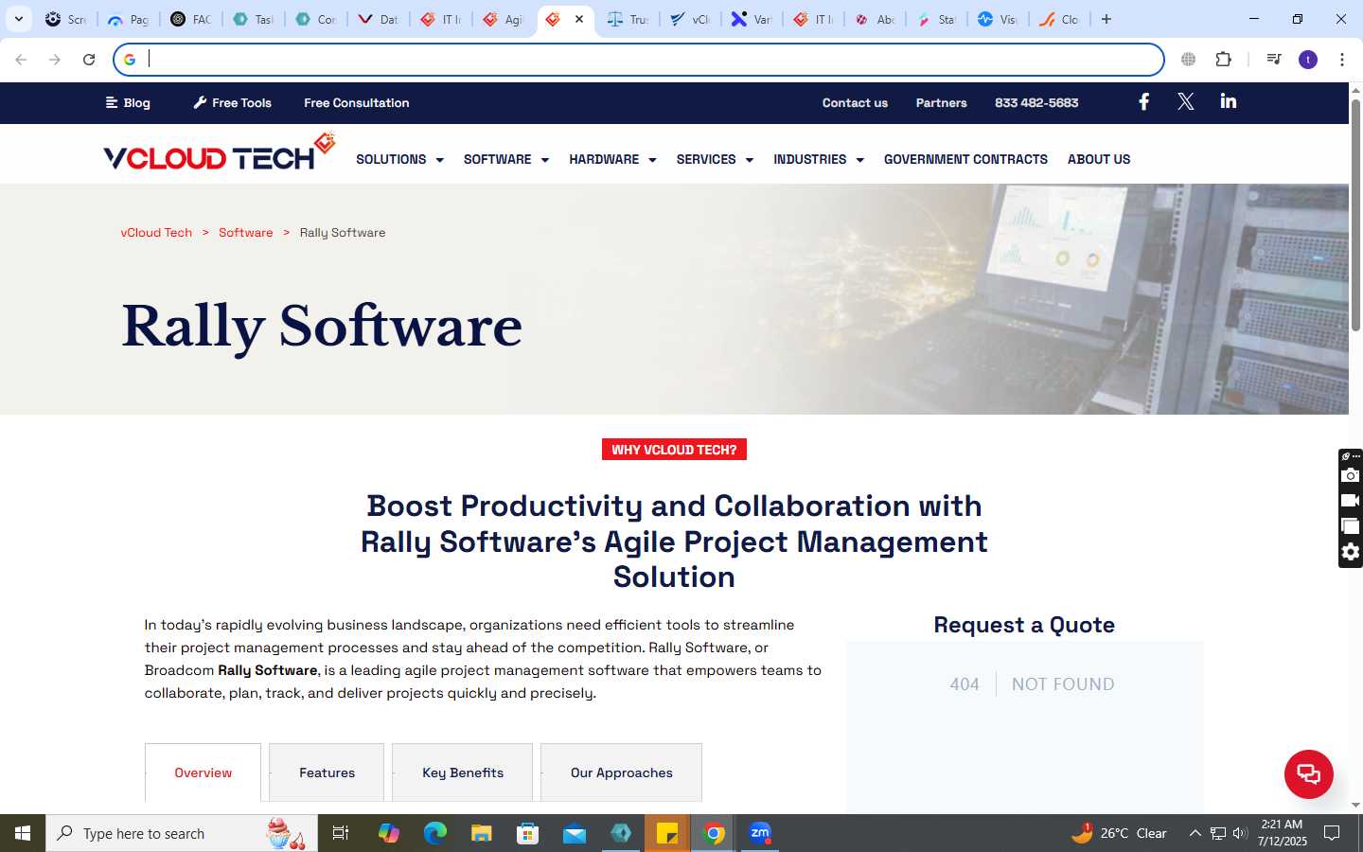Open the weather widget showing 26°C Clear
This screenshot has height=852, width=1363.
(x=1119, y=833)
